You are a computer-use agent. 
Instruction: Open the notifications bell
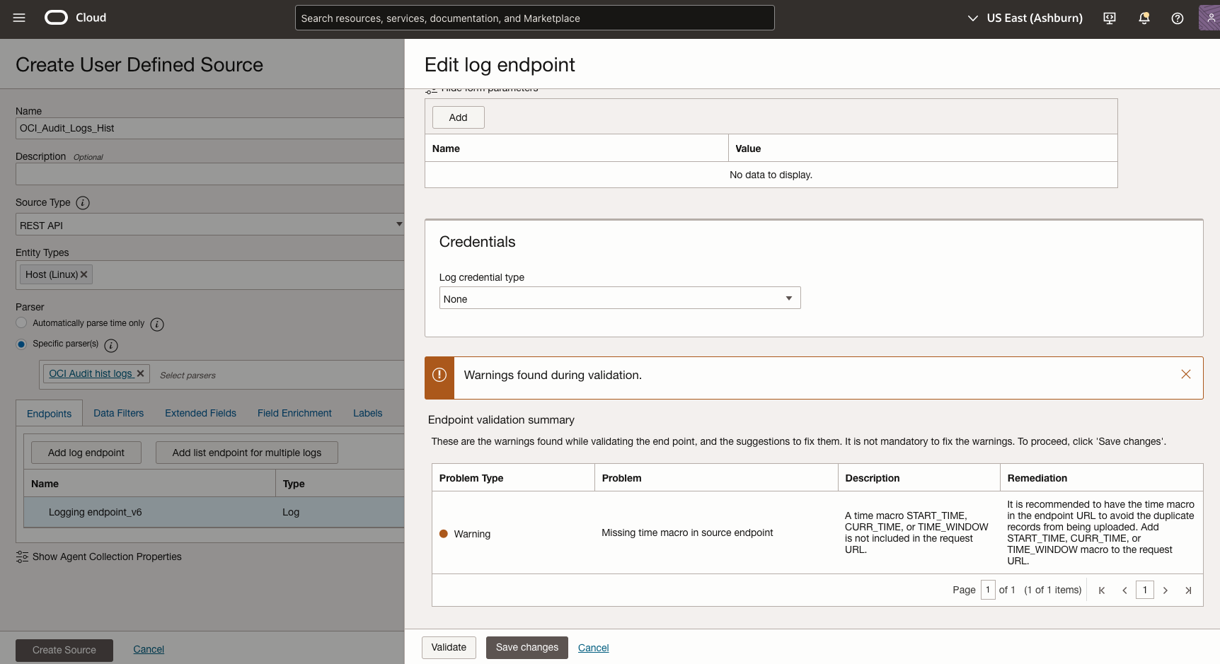[x=1144, y=18]
